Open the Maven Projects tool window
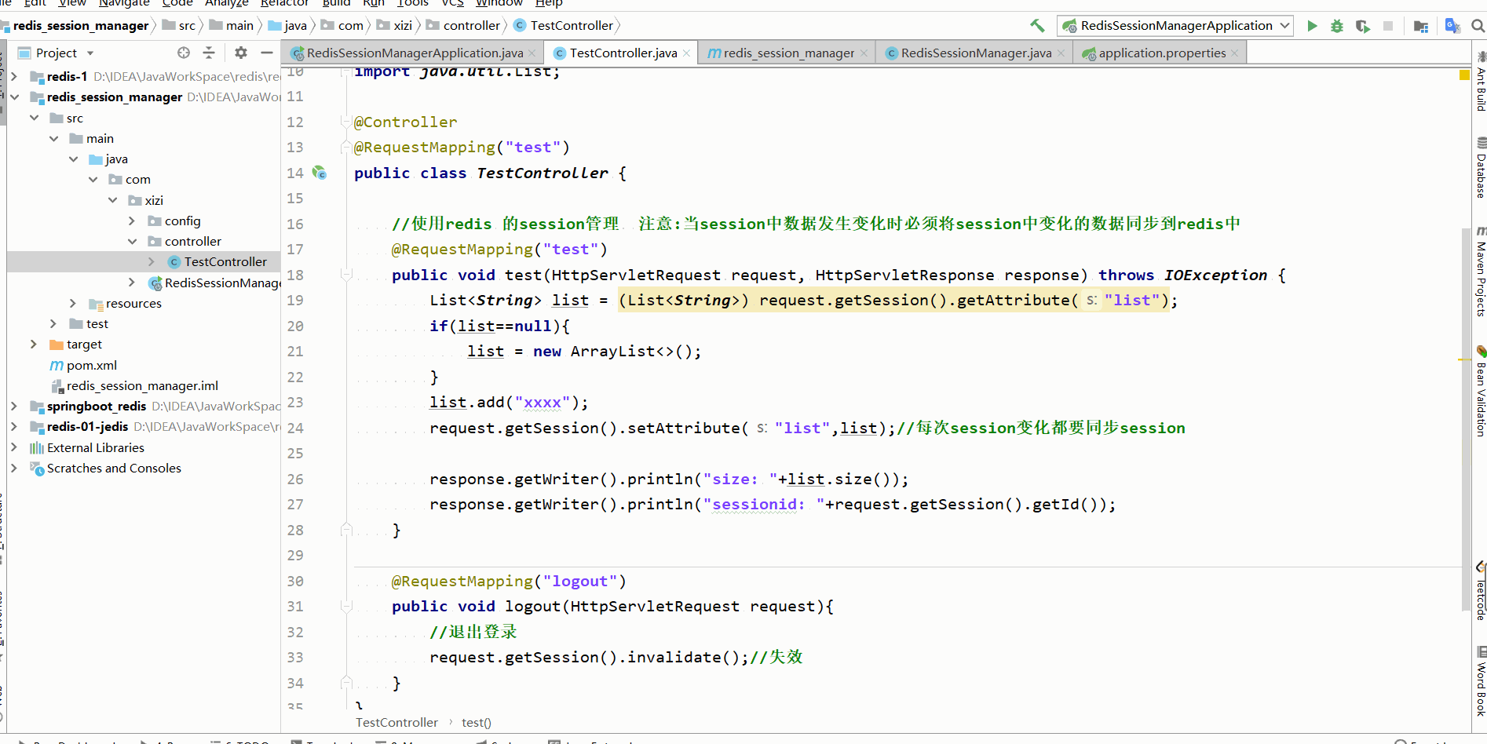Viewport: 1487px width, 744px height. 1480,272
